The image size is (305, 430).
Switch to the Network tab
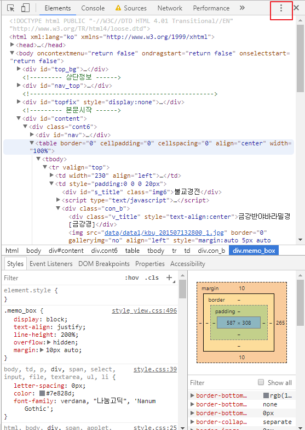coord(170,8)
